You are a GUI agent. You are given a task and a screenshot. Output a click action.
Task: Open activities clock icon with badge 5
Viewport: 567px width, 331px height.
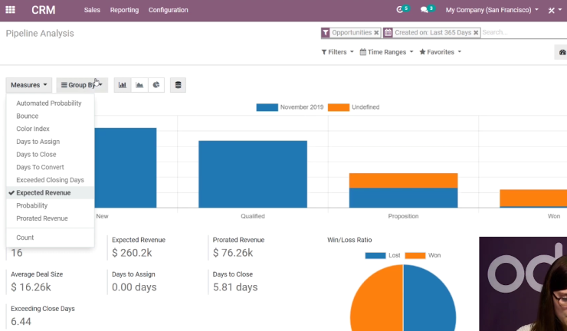(x=399, y=10)
